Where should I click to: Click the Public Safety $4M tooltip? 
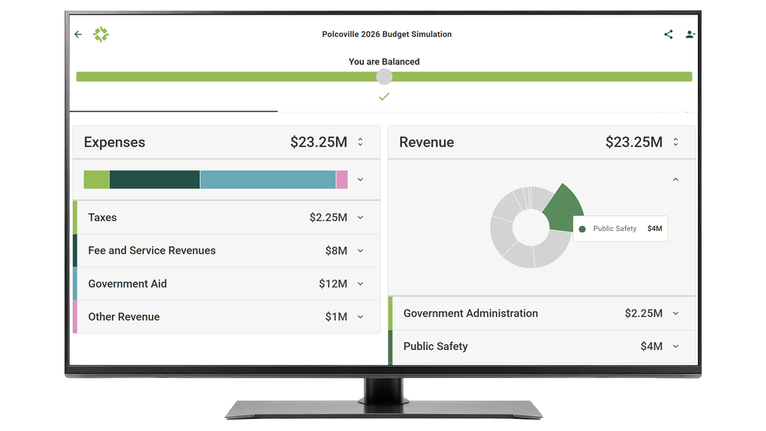tap(620, 229)
